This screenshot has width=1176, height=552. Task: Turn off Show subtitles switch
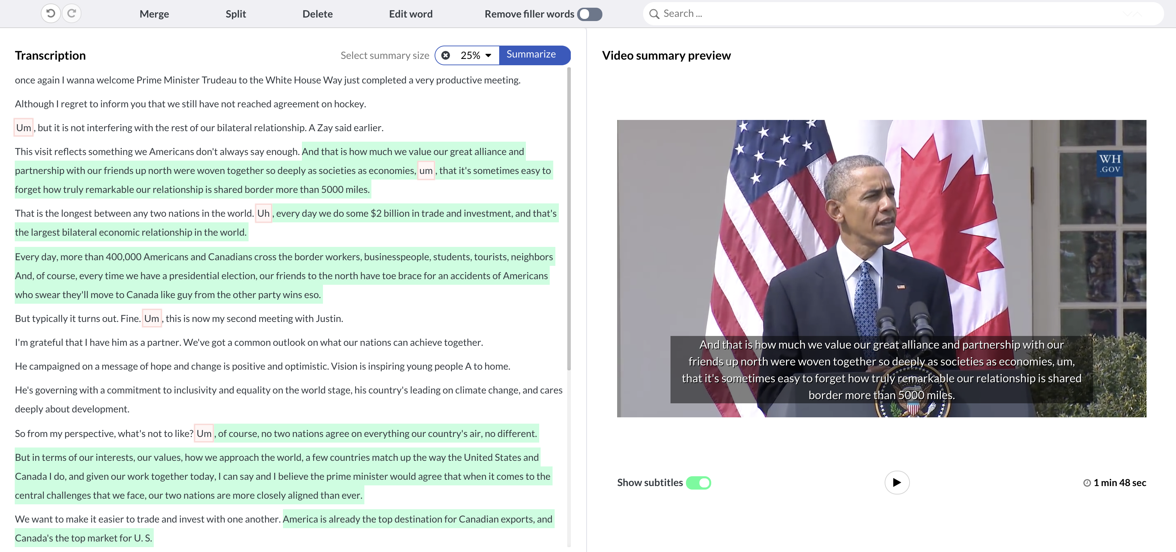click(x=699, y=483)
